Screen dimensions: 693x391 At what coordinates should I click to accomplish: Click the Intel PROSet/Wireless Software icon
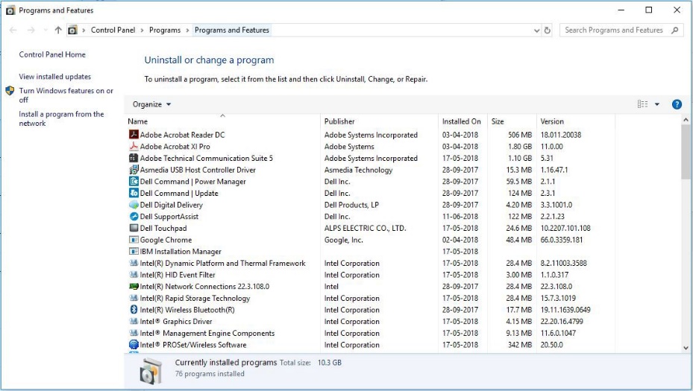[134, 345]
